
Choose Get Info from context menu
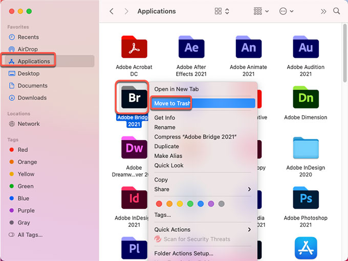pyautogui.click(x=164, y=118)
